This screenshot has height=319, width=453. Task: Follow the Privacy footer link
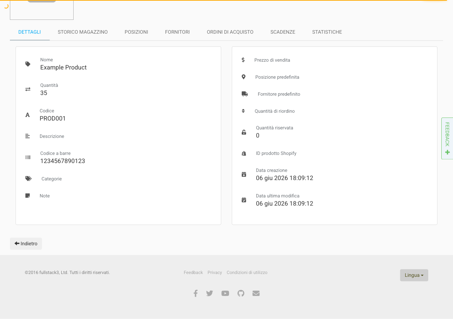click(215, 273)
